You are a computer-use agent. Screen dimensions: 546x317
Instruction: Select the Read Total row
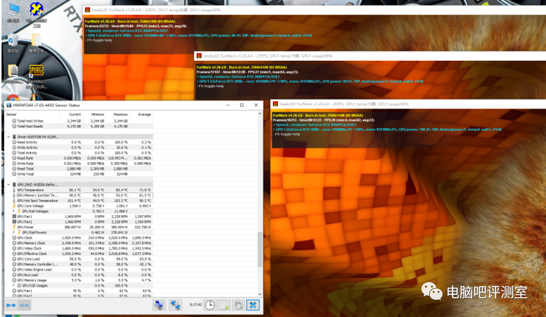point(79,169)
